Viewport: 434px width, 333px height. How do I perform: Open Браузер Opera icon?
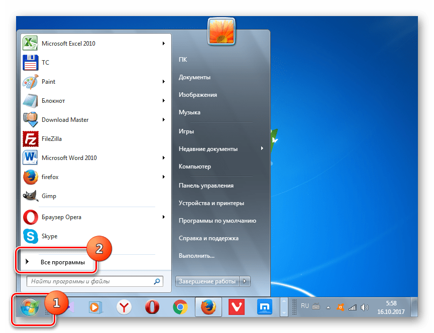click(x=30, y=217)
